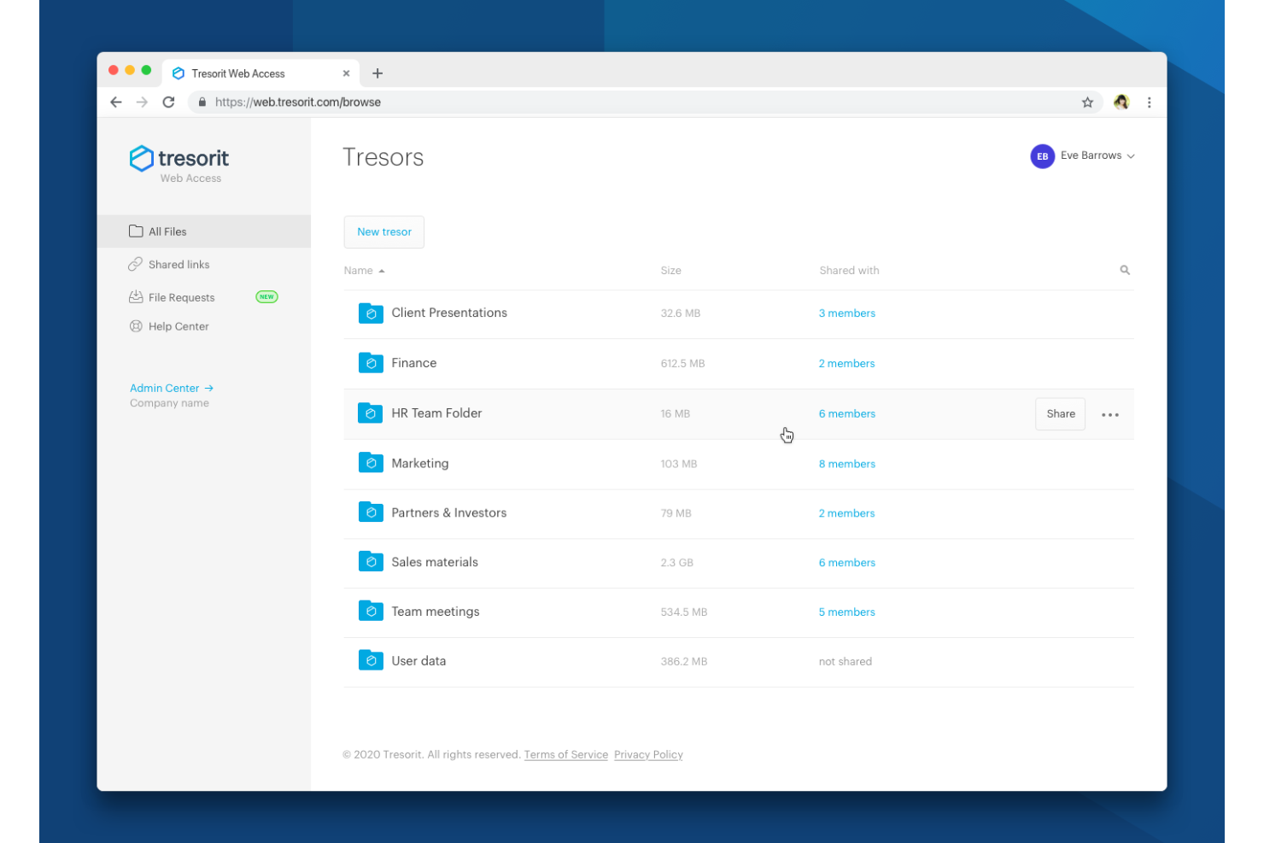View 8 members of Marketing tresor

tap(847, 464)
